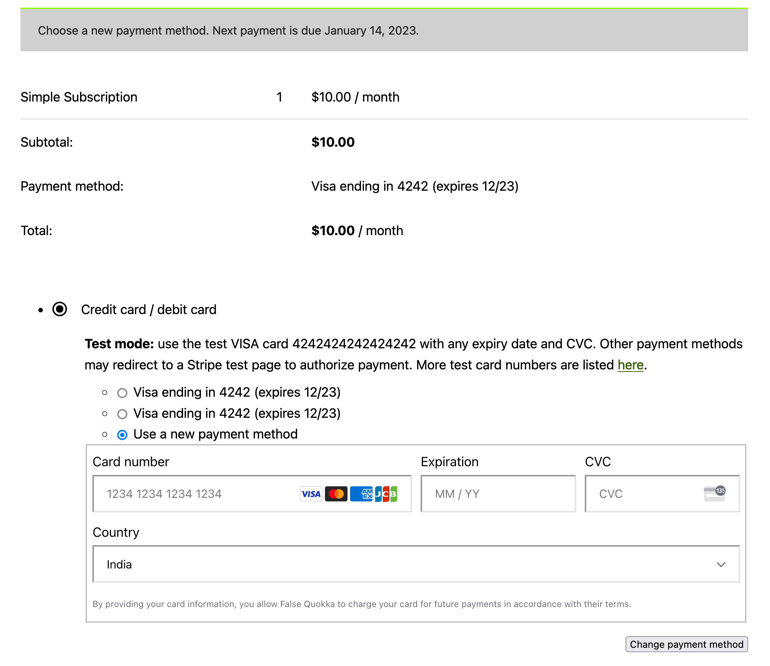Image resolution: width=770 pixels, height=666 pixels.
Task: Click the Visa card brand icon
Action: 311,494
